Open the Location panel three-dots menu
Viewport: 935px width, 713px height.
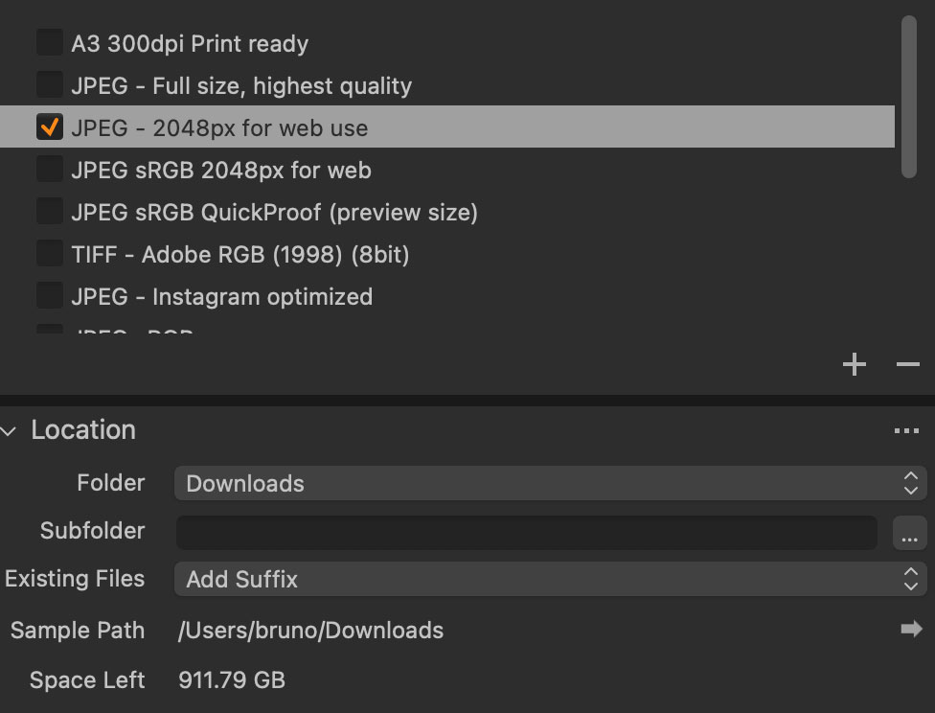click(906, 431)
